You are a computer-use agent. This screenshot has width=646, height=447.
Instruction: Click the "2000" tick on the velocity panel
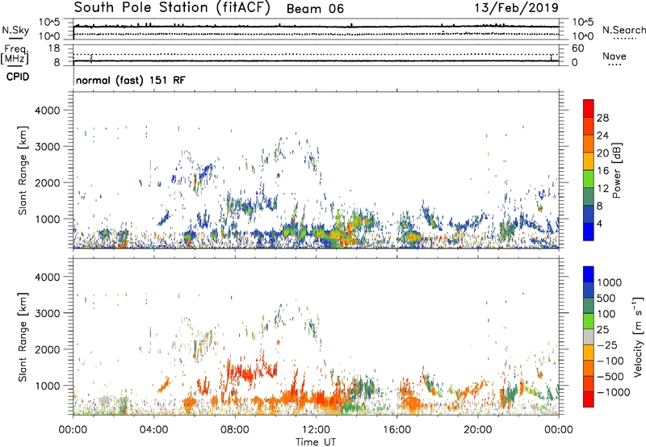click(48, 349)
